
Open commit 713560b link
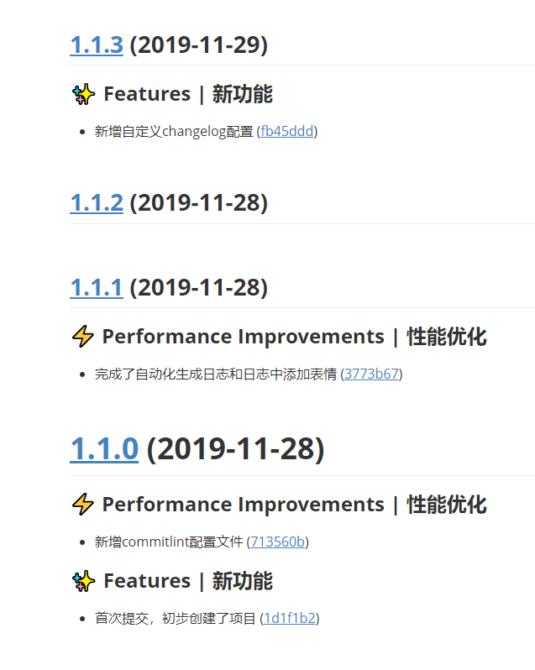pyautogui.click(x=277, y=542)
